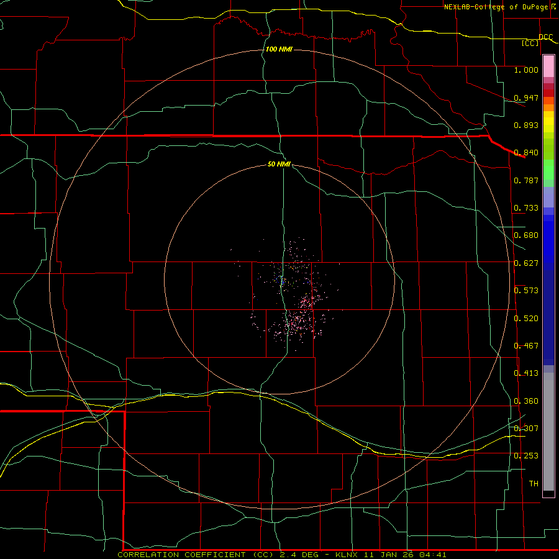The image size is (559, 559).
Task: Click the 100 NMI range ring label
Action: click(x=279, y=49)
